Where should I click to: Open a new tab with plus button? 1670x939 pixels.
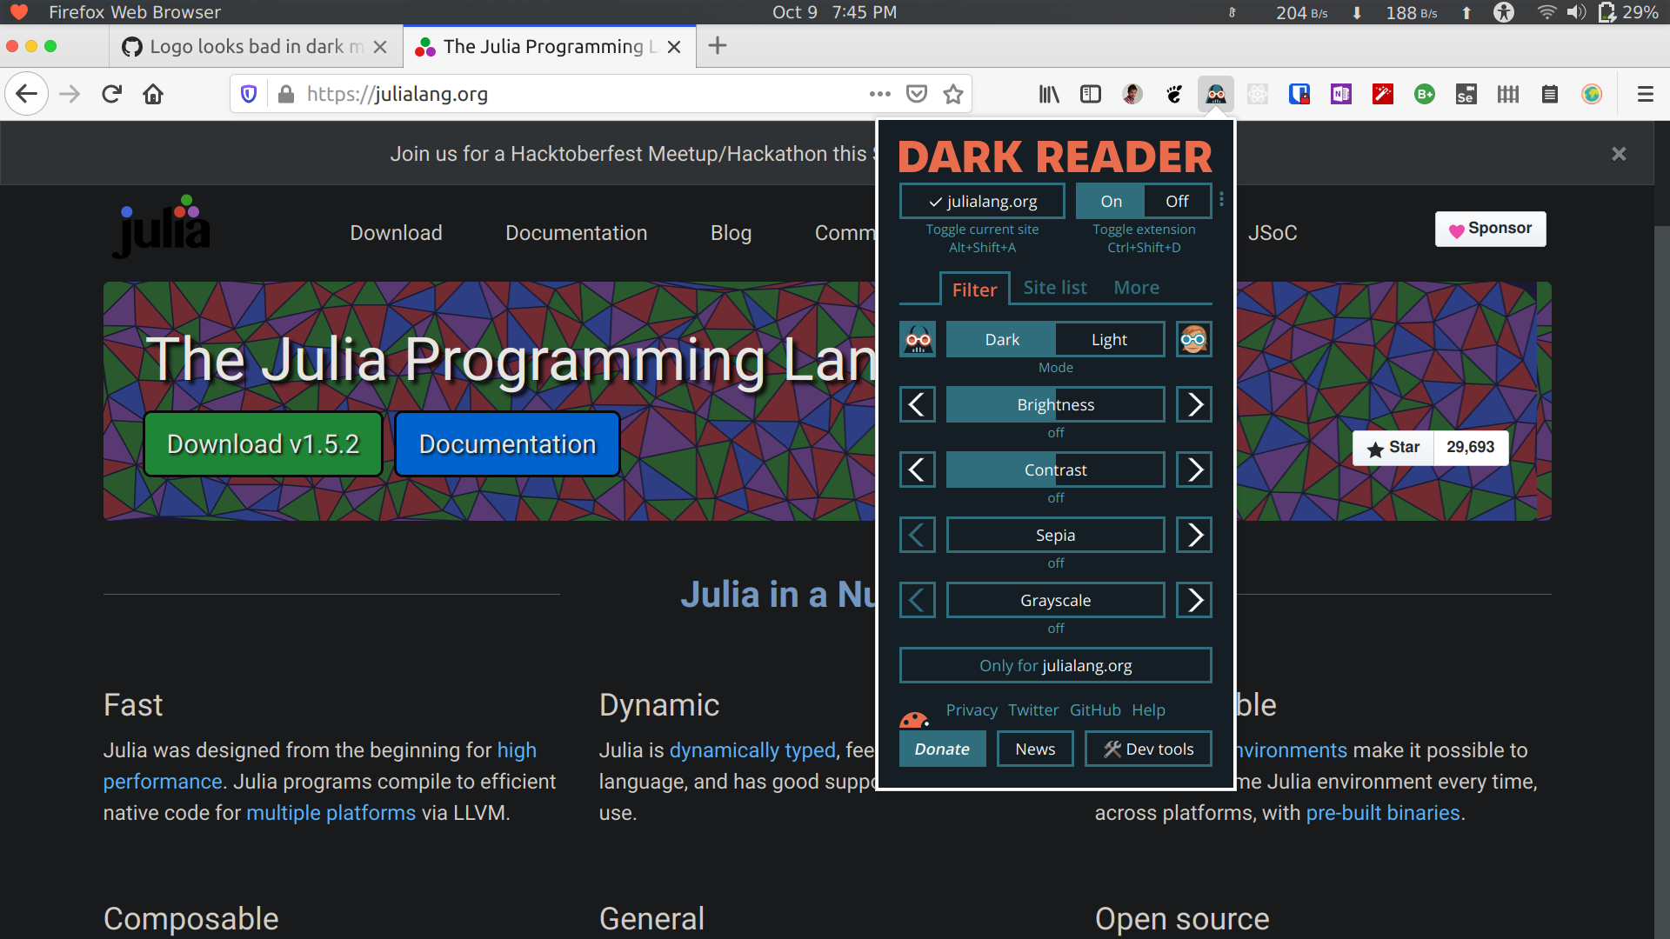tap(718, 46)
